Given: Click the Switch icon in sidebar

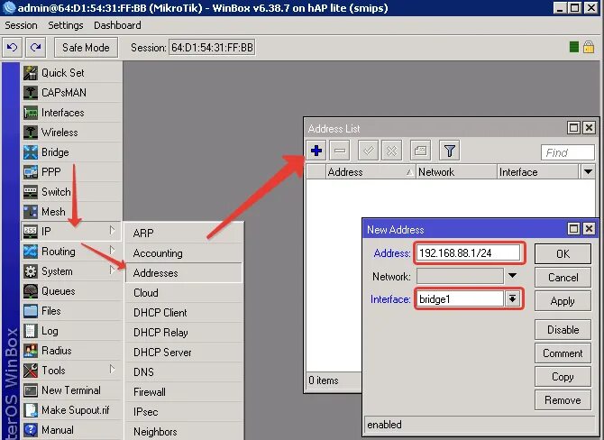Looking at the screenshot, I should 31,192.
